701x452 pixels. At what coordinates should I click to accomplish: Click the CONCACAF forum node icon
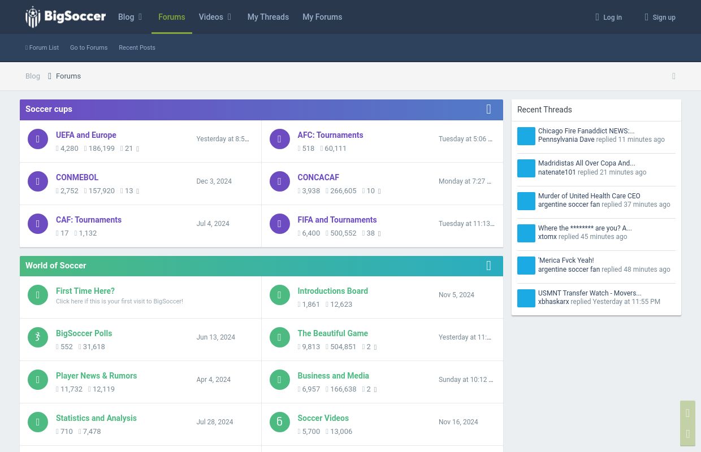point(279,181)
